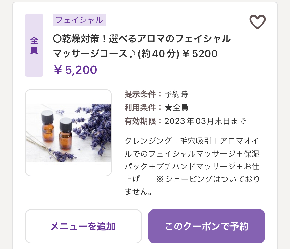Viewport: 290px width, 249px height.
Task: Click the マッサージコース (約40分) title line
Action: coord(135,54)
